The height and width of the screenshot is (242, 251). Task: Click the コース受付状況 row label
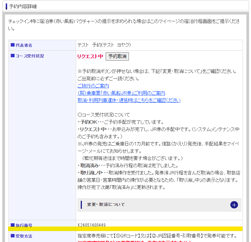click(x=29, y=56)
